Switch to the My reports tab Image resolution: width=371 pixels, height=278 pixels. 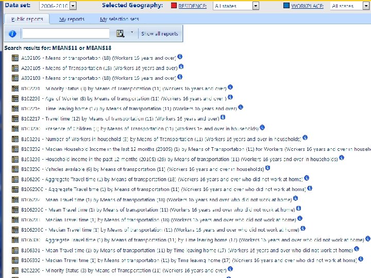click(x=72, y=19)
